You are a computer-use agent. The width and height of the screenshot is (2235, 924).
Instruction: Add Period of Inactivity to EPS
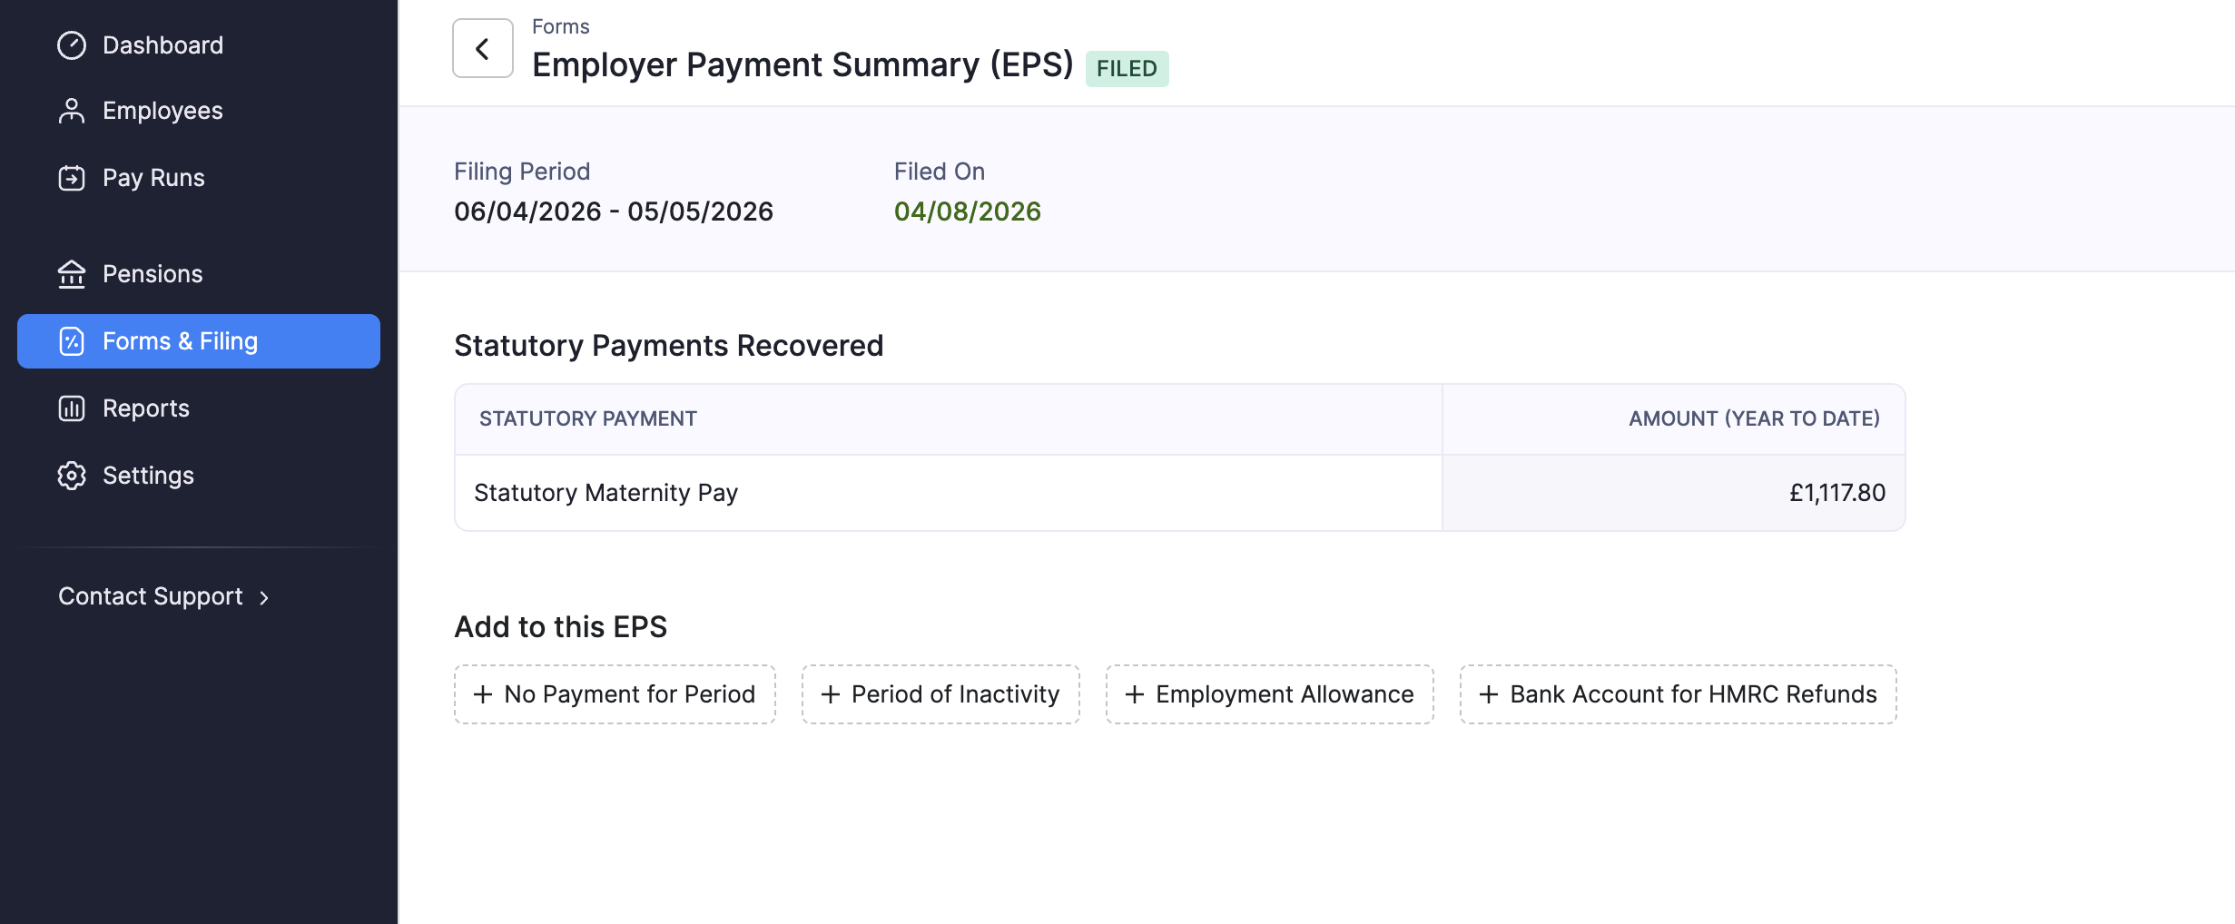[x=940, y=694]
